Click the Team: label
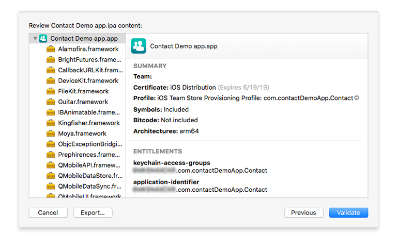Viewport: 397px width, 250px height. pyautogui.click(x=143, y=76)
